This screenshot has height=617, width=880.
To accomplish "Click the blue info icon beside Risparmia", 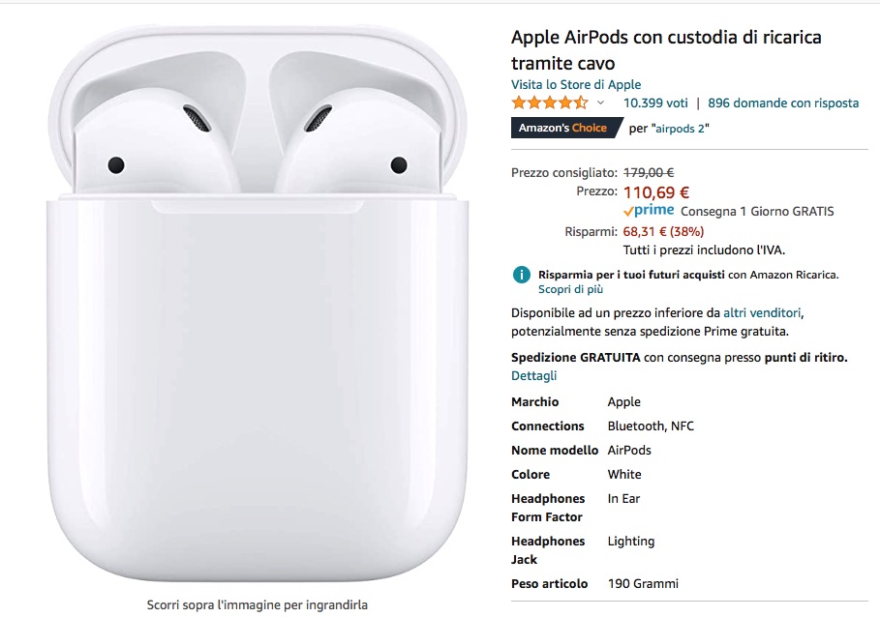I will click(520, 274).
